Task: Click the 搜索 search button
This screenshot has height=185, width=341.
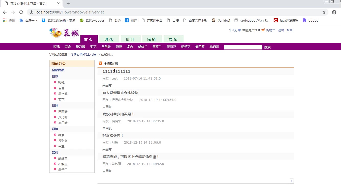Action: point(267,47)
